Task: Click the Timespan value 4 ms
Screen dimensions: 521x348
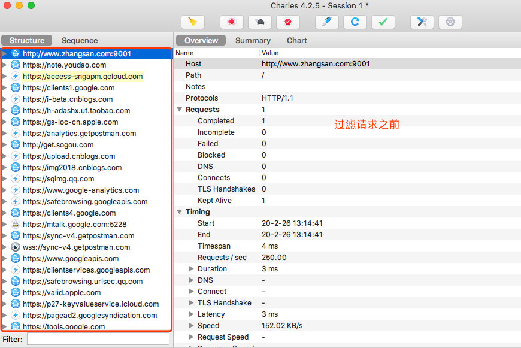Action: (x=270, y=246)
